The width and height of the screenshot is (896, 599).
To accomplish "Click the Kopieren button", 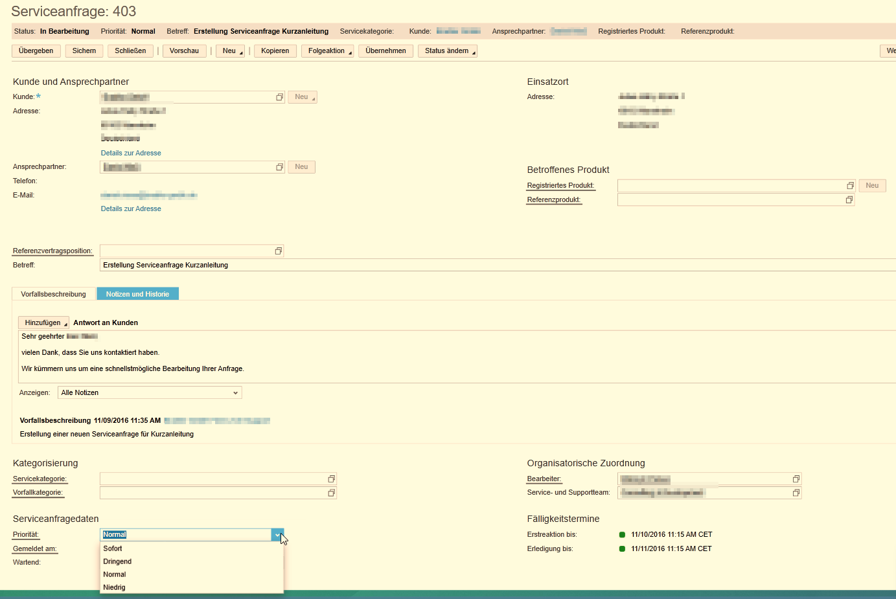I will point(275,51).
